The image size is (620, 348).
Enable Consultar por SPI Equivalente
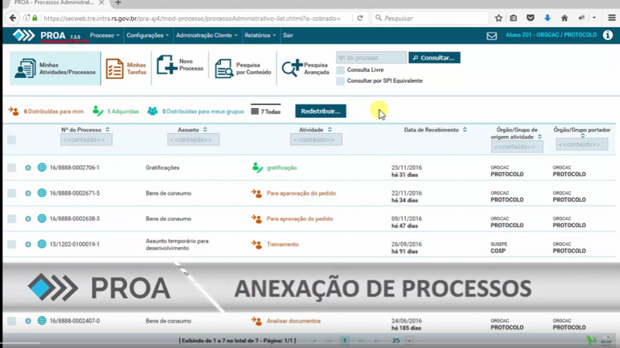click(340, 81)
